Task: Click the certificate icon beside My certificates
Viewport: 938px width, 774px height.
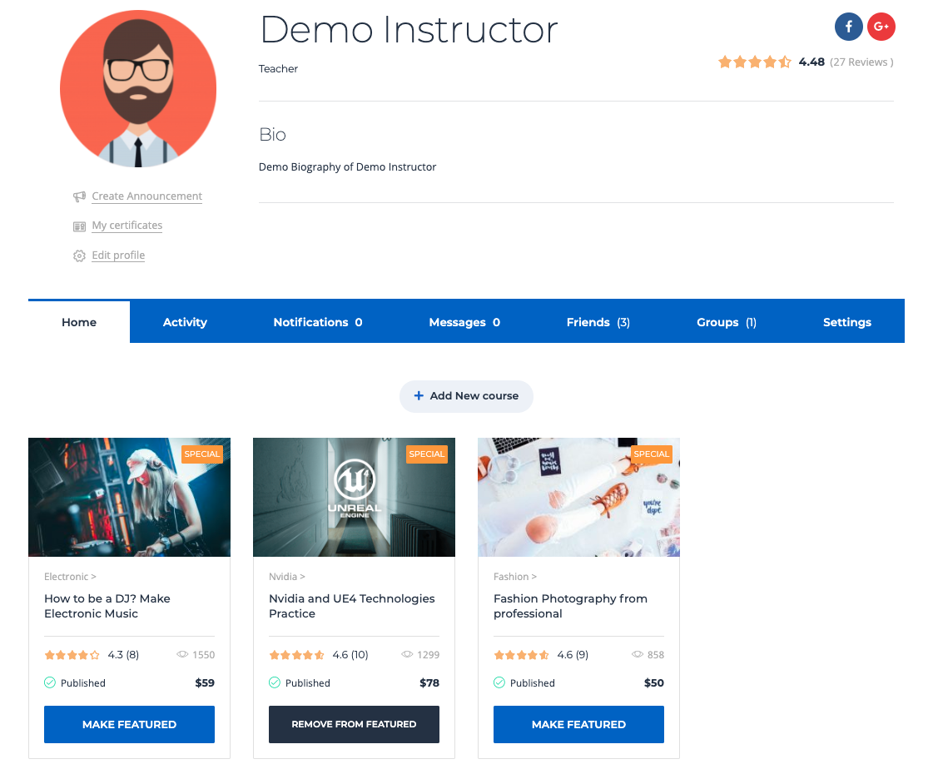Action: [79, 226]
